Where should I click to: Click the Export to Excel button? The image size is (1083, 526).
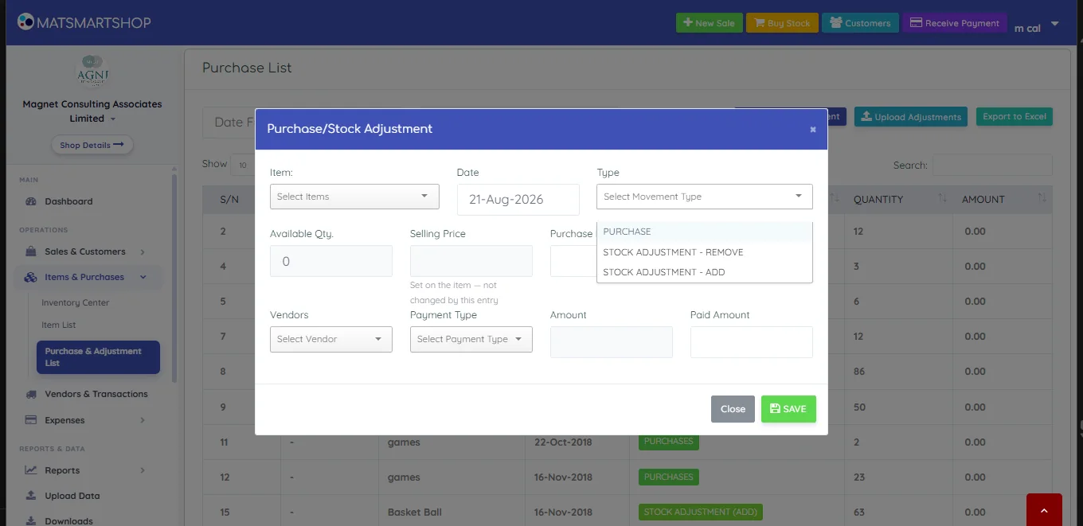[1015, 117]
